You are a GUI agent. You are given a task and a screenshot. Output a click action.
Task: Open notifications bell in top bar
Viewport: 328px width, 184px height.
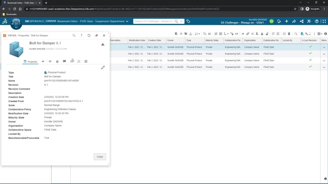coord(279,21)
